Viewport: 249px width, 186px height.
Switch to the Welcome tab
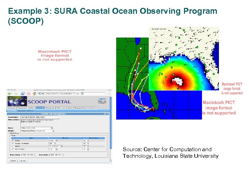(11, 108)
